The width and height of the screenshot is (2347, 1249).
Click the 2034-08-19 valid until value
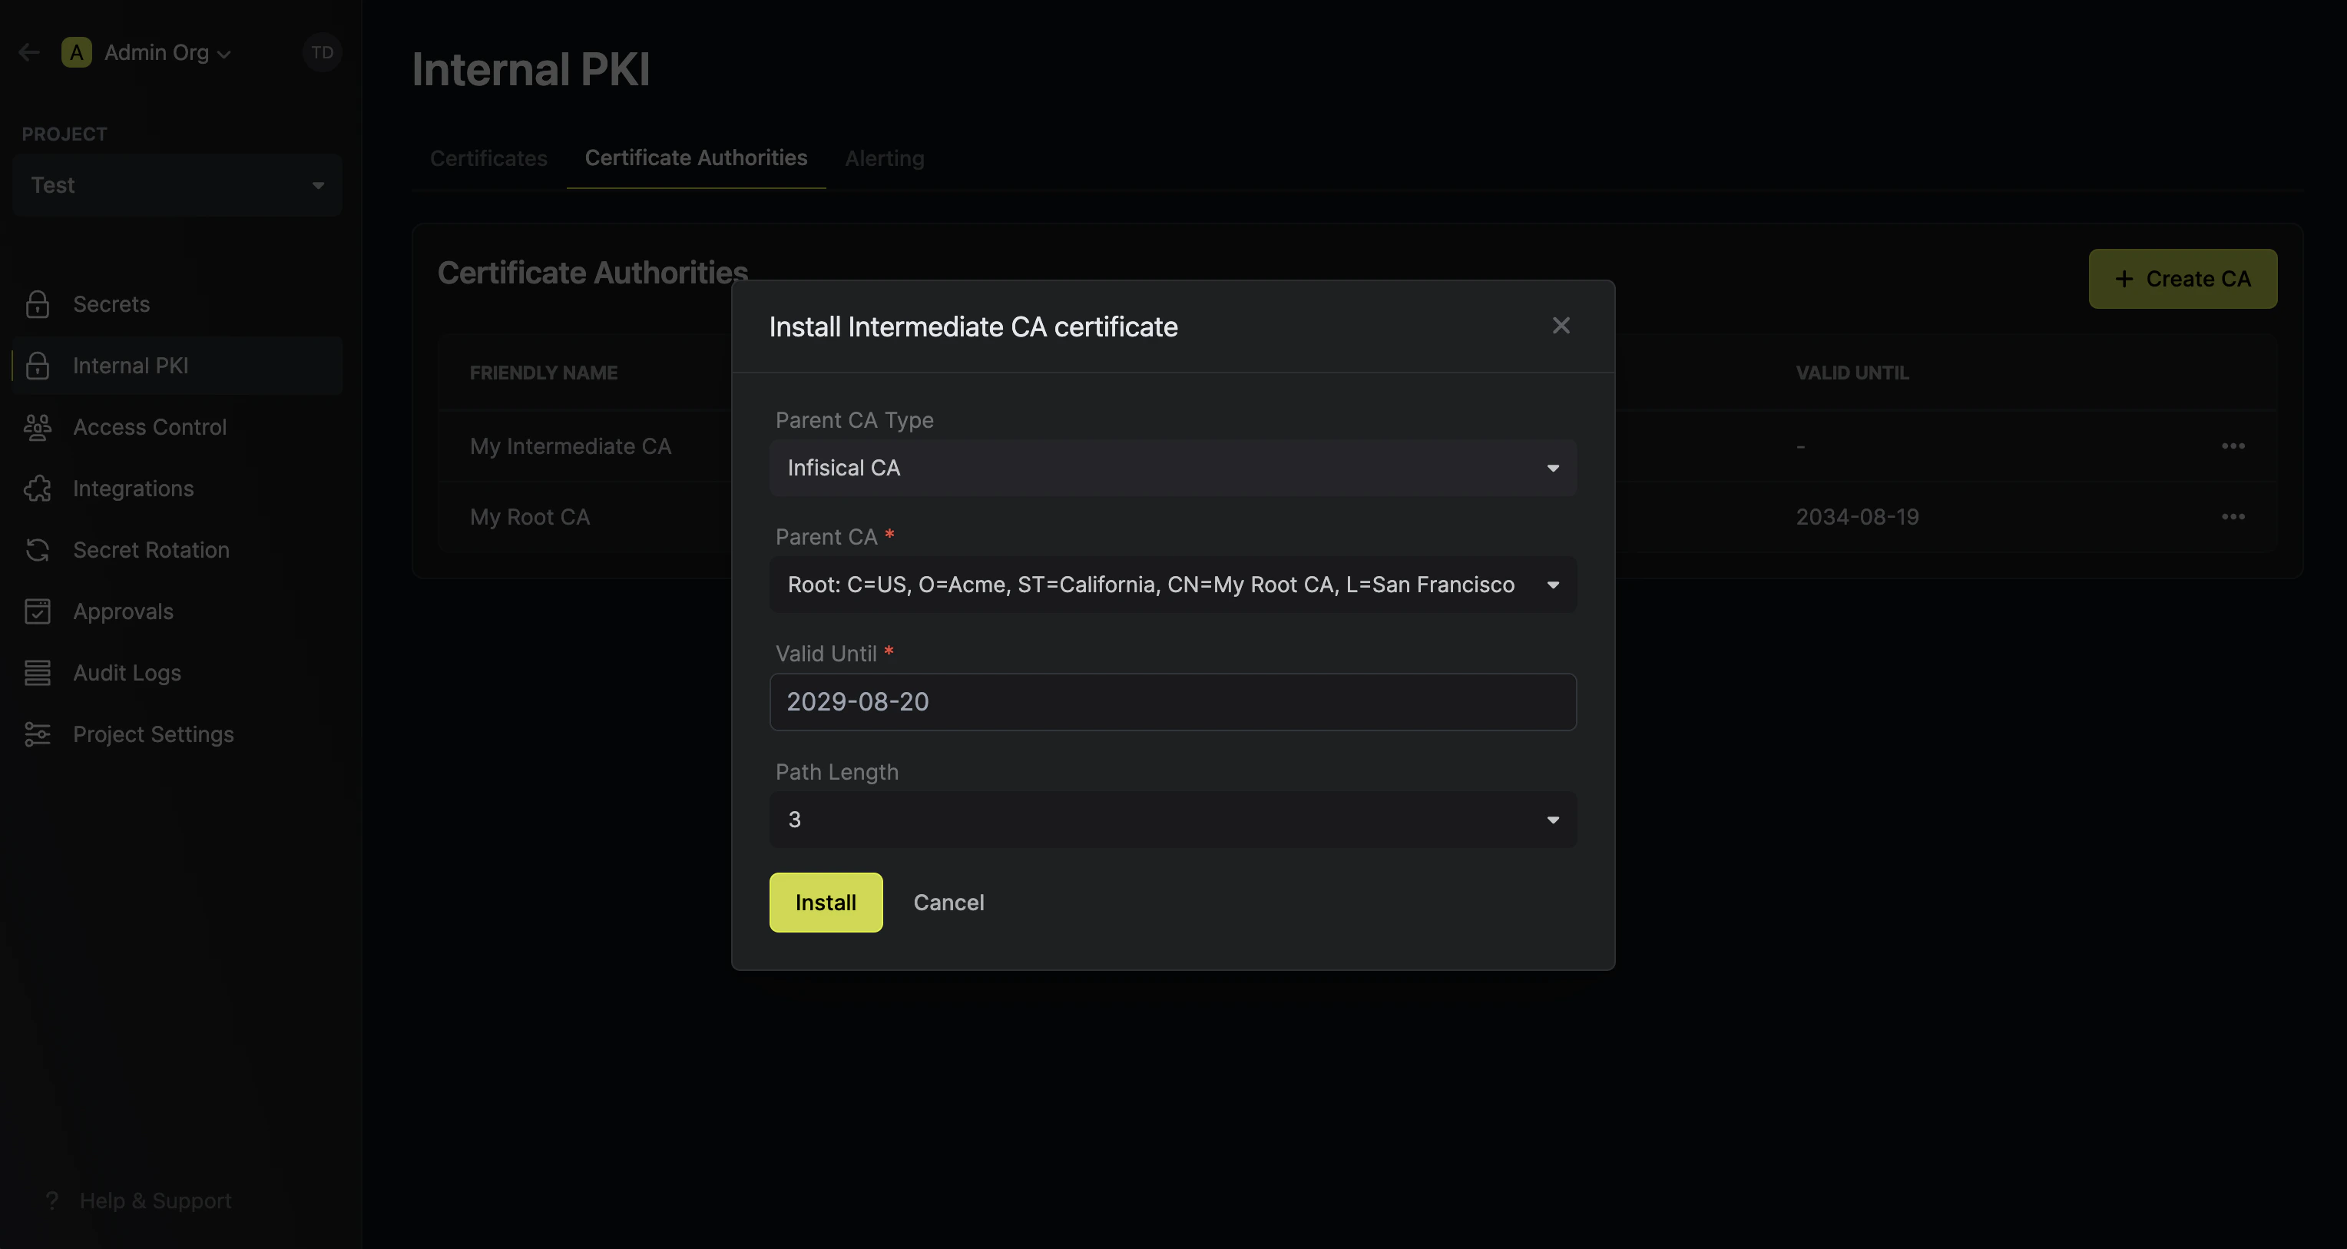(x=1857, y=516)
